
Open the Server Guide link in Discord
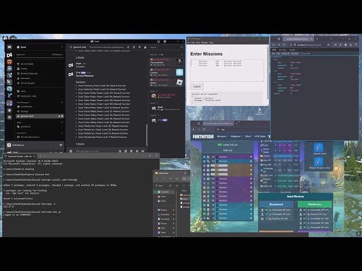pos(27,64)
